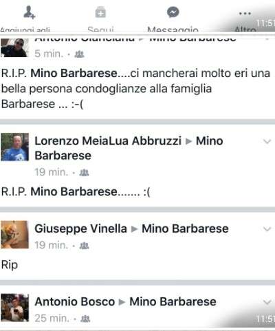Open Antonio Bosco name link
The width and height of the screenshot is (275, 331).
point(75,301)
